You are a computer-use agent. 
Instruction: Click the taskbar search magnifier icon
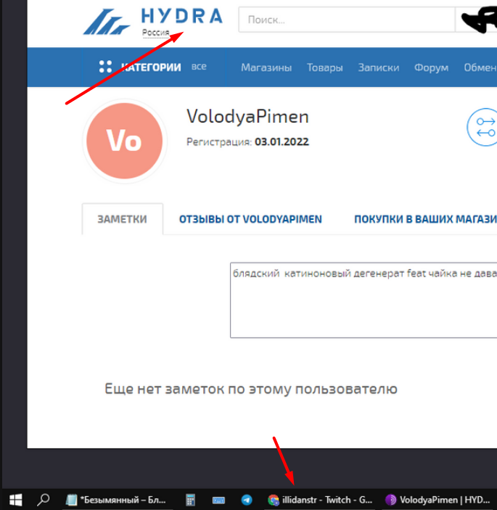coord(44,499)
